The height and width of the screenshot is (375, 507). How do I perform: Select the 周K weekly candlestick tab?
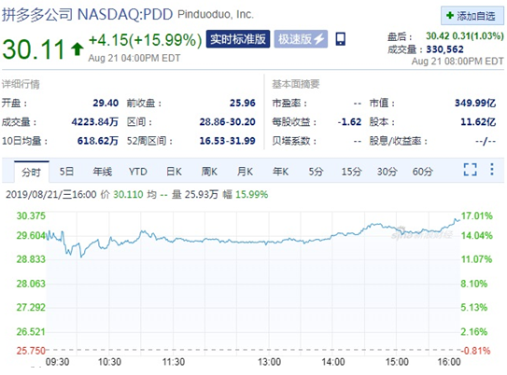[209, 172]
